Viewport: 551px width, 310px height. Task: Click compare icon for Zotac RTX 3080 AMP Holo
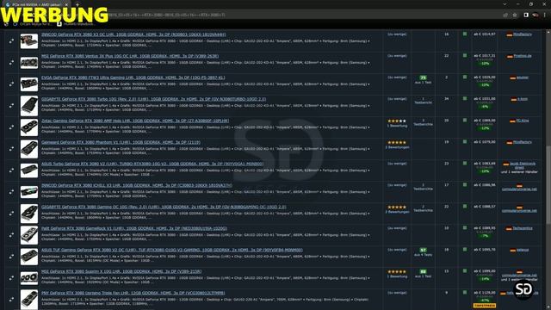11,127
